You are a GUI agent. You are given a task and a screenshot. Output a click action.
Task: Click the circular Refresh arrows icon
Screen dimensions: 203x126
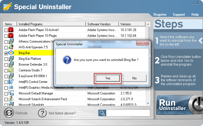9,113
